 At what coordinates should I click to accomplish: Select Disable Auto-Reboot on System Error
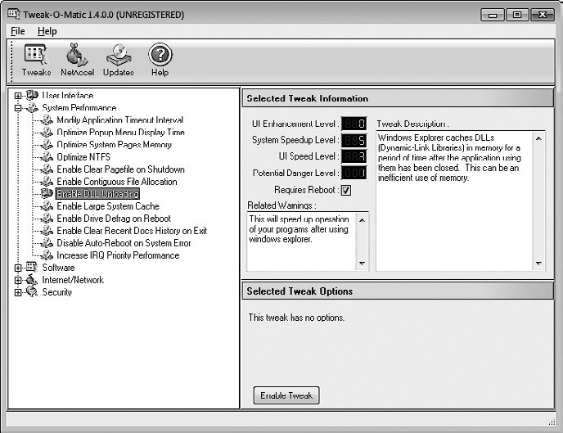click(x=124, y=243)
